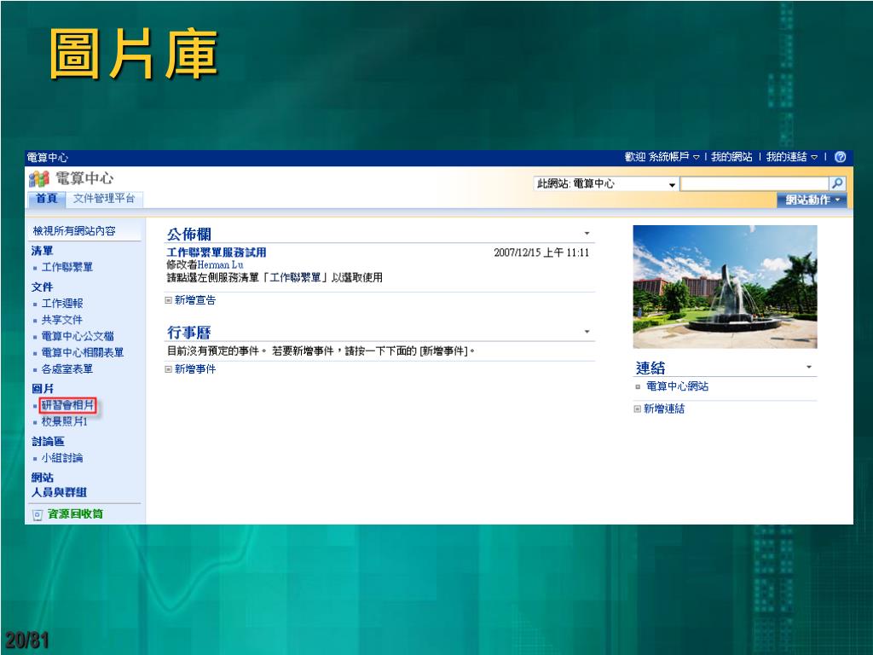The height and width of the screenshot is (655, 873).
Task: Click the 電算中心 site logo icon
Action: 39,179
